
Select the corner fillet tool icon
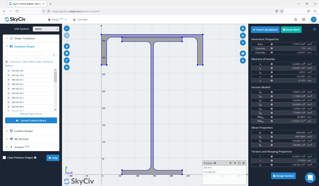click(x=66, y=60)
